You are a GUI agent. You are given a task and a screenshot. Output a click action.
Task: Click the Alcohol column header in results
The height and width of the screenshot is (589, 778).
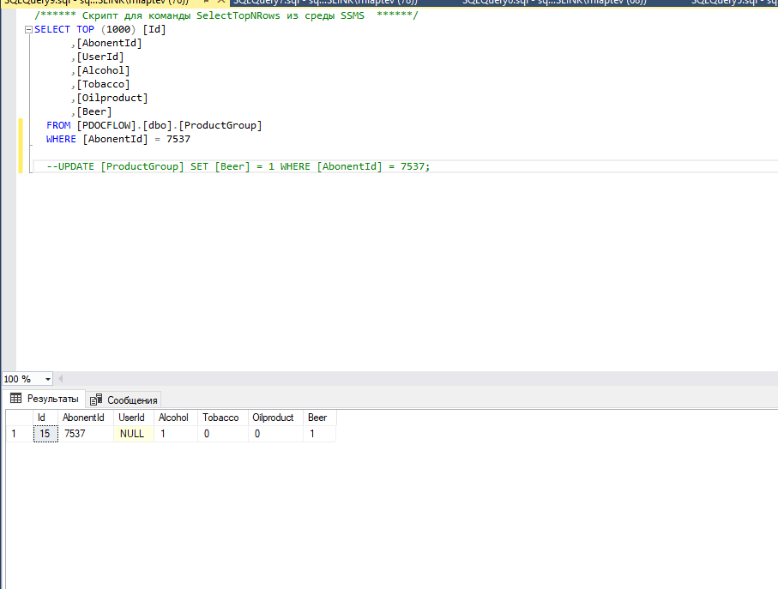(x=176, y=418)
